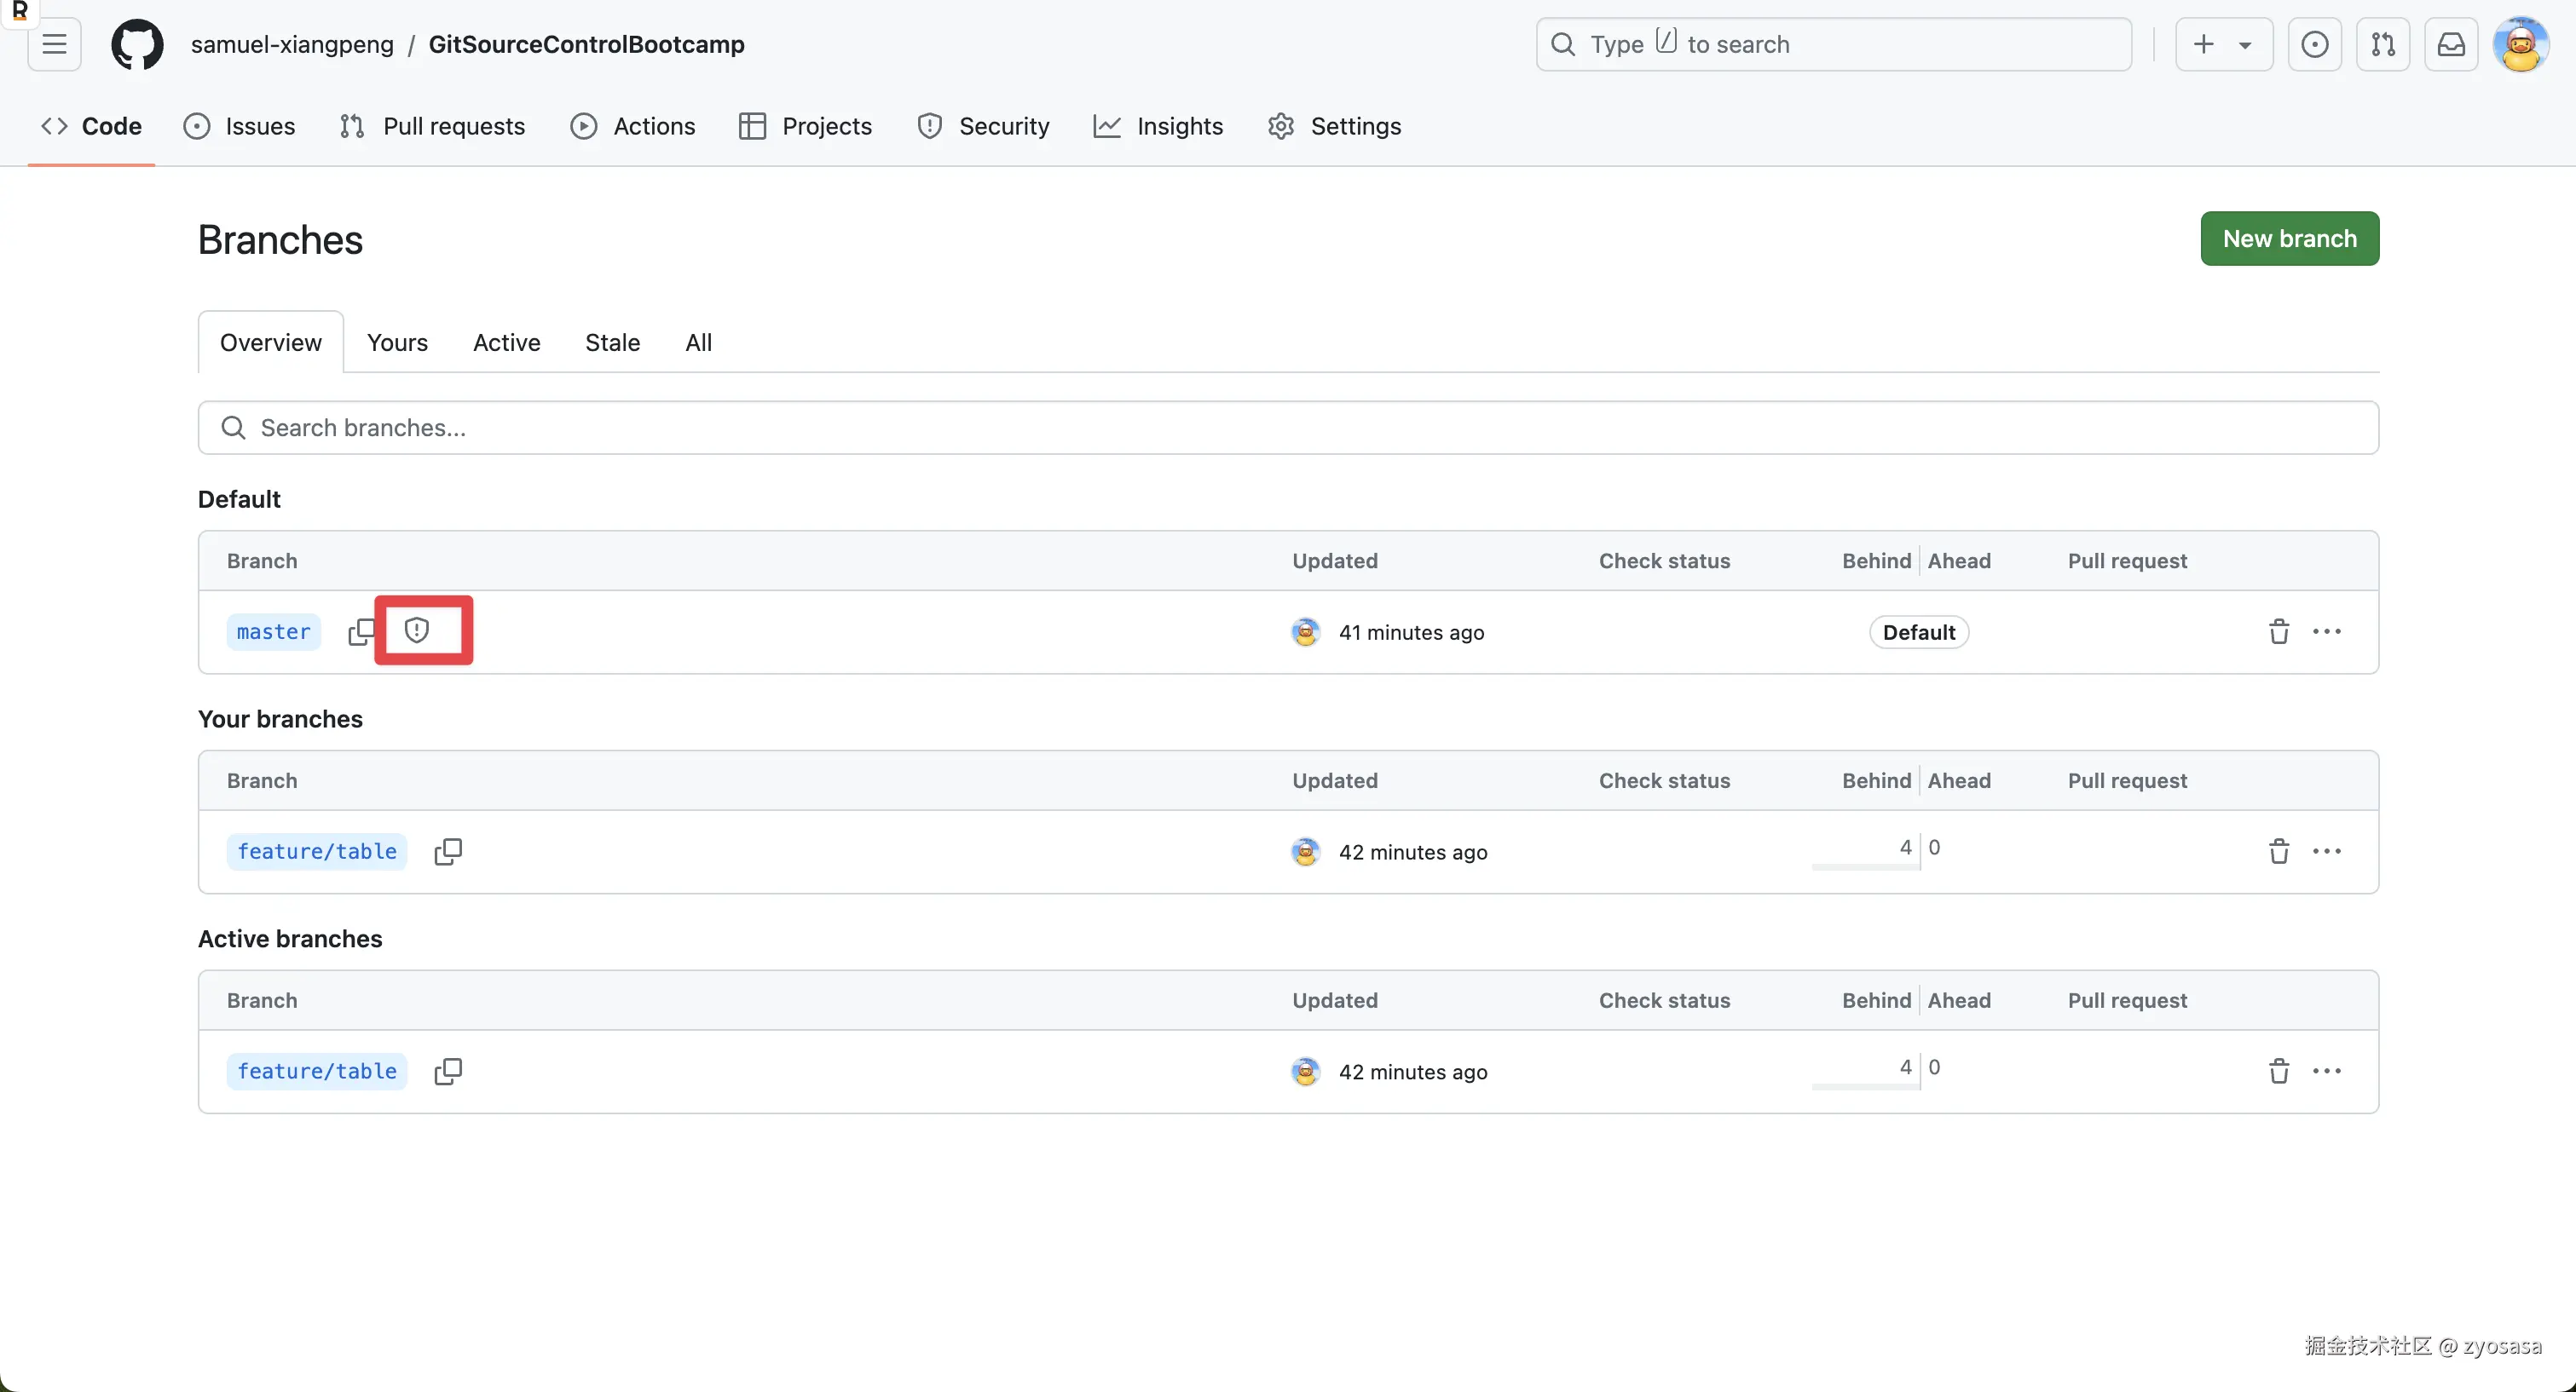Expand the create new plus dropdown
The height and width of the screenshot is (1392, 2576).
coord(2223,44)
